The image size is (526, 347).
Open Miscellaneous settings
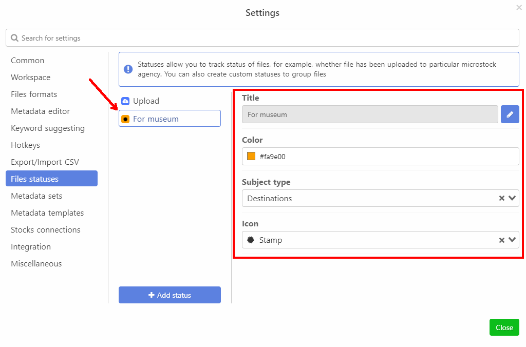pos(36,264)
